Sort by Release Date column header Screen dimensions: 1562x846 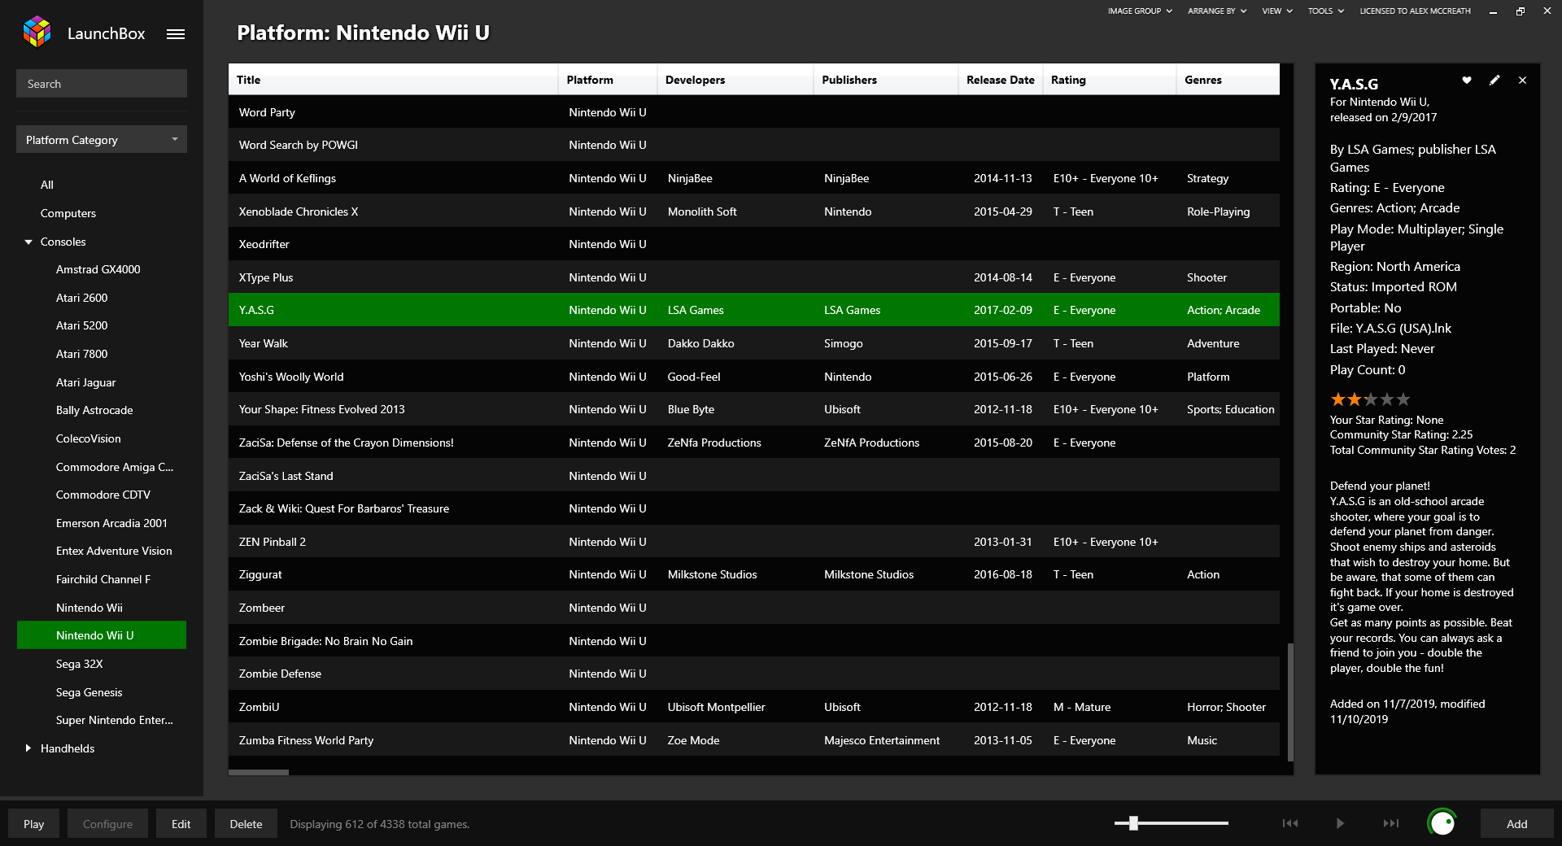(x=1001, y=79)
